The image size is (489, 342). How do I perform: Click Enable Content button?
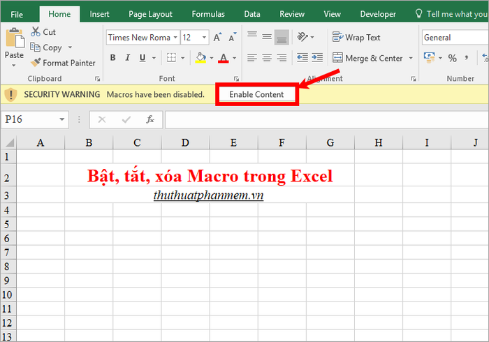[x=256, y=94]
